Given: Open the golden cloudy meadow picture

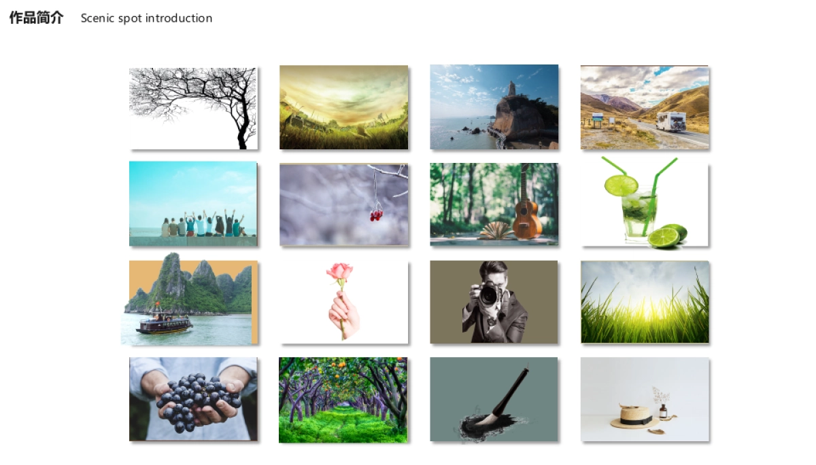Looking at the screenshot, I should coord(343,107).
